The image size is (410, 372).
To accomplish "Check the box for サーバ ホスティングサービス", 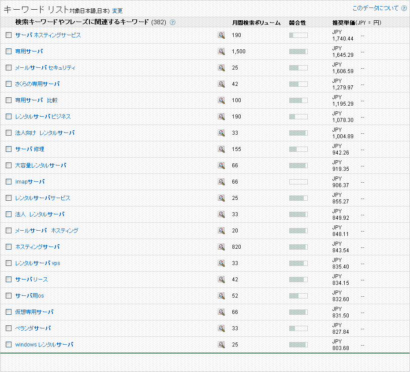I will [x=9, y=35].
